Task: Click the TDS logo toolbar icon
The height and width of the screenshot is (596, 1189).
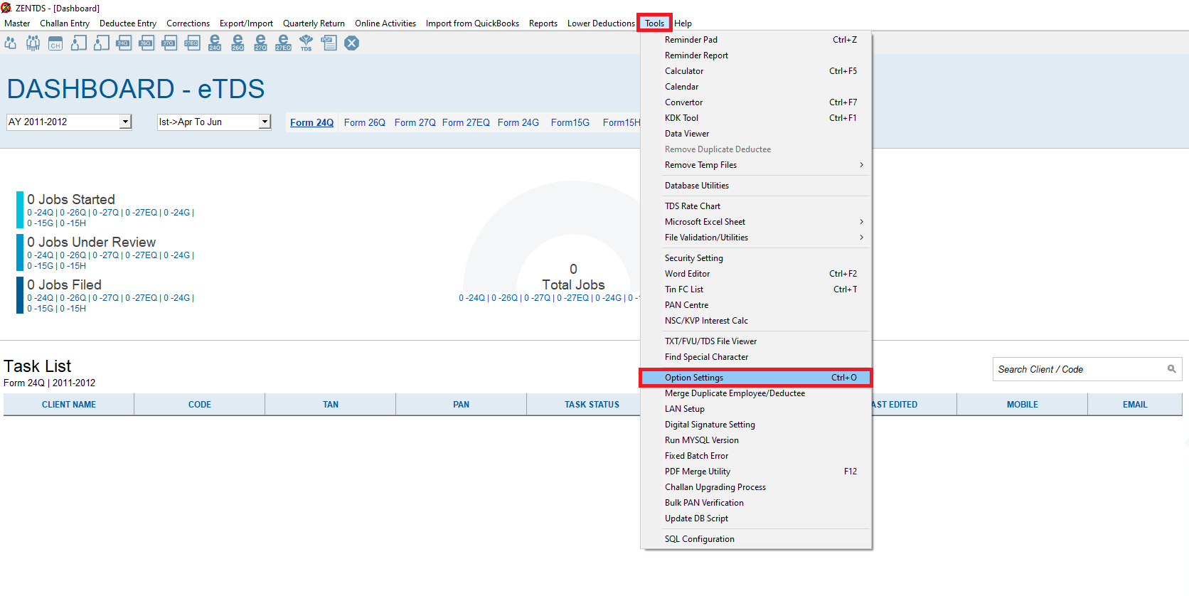Action: pyautogui.click(x=306, y=43)
